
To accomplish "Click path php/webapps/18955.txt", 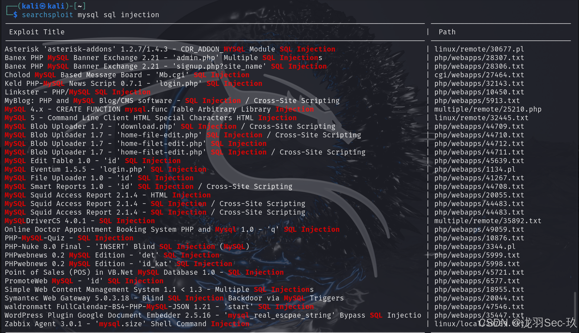I will click(479, 289).
